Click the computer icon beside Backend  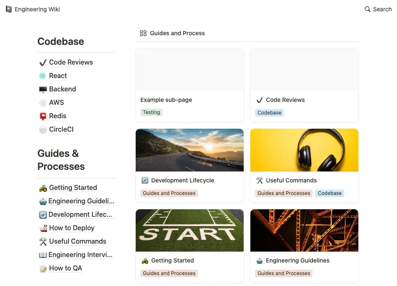(x=42, y=89)
